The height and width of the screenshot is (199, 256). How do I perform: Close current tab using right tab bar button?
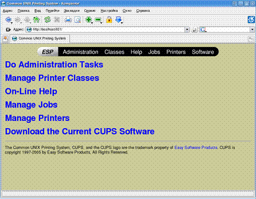[x=251, y=39]
